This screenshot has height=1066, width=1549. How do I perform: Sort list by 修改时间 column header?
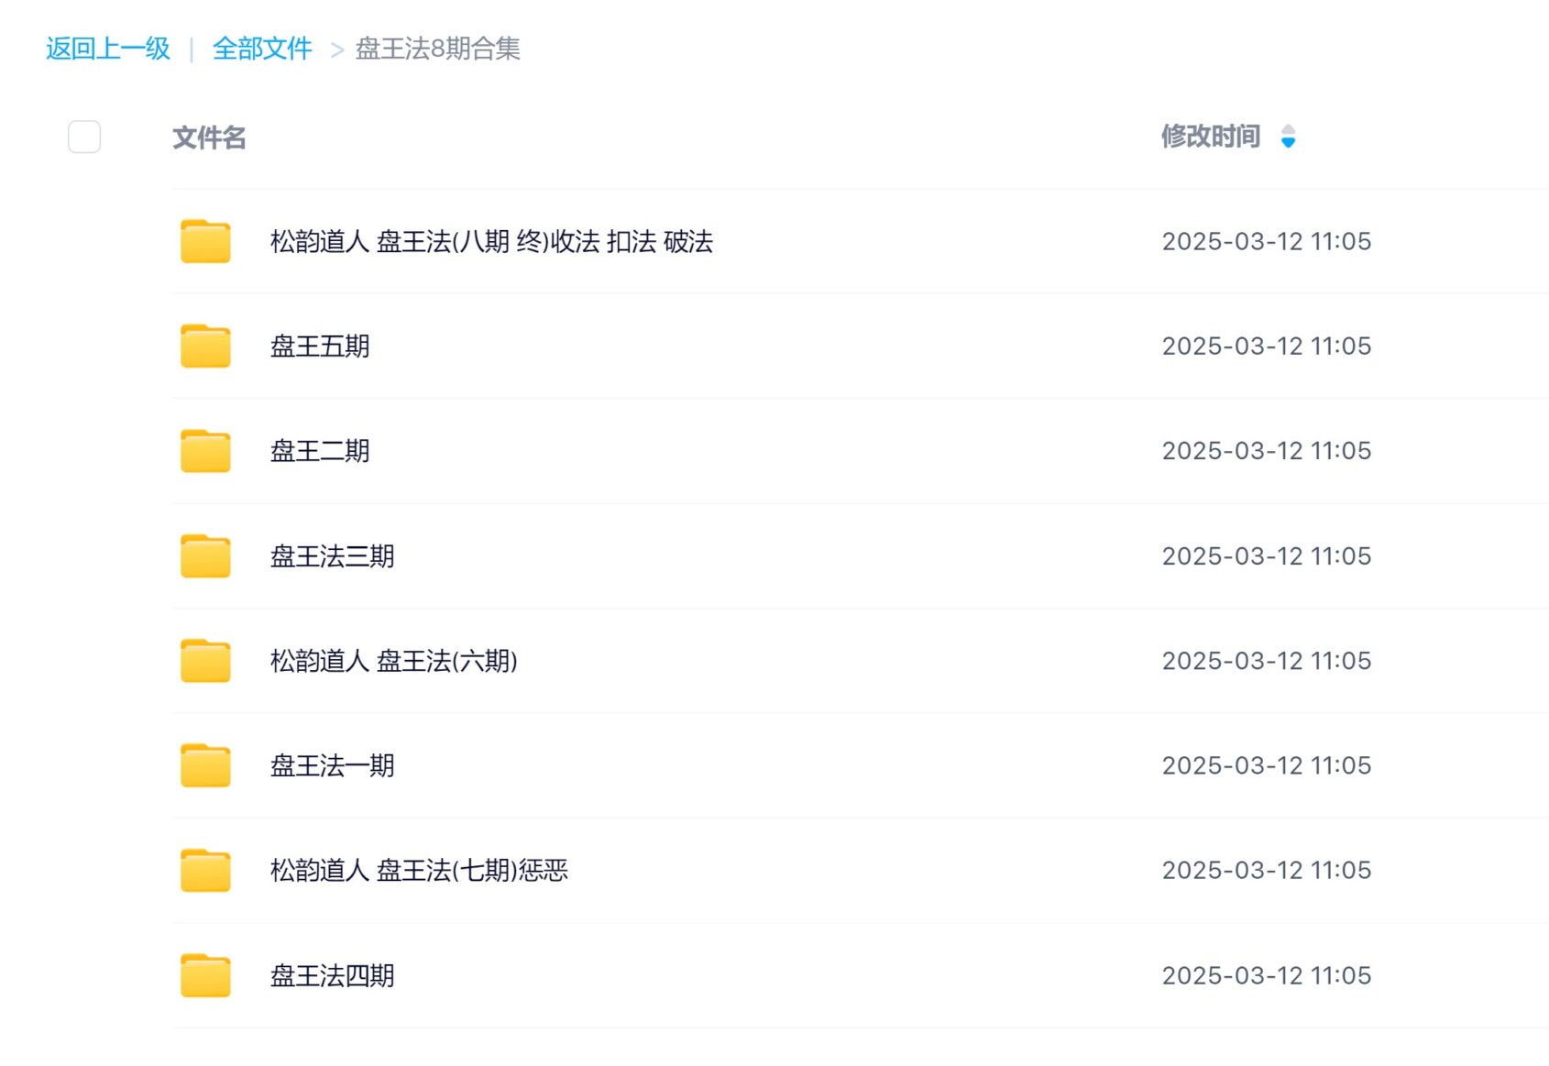[x=1210, y=137]
